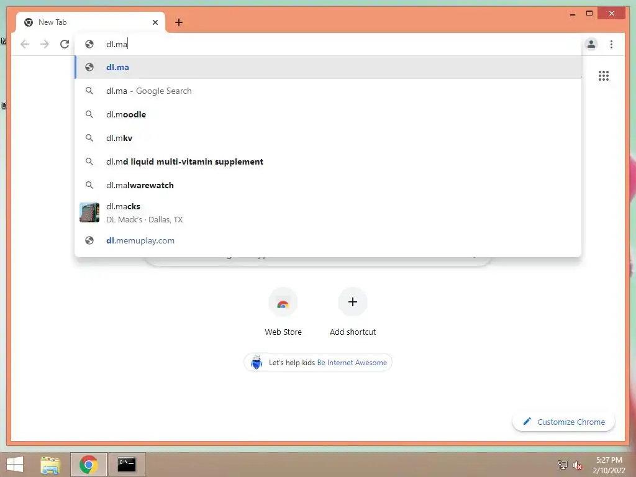Click the address bar containing dl.ma
The width and height of the screenshot is (636, 477).
point(328,44)
